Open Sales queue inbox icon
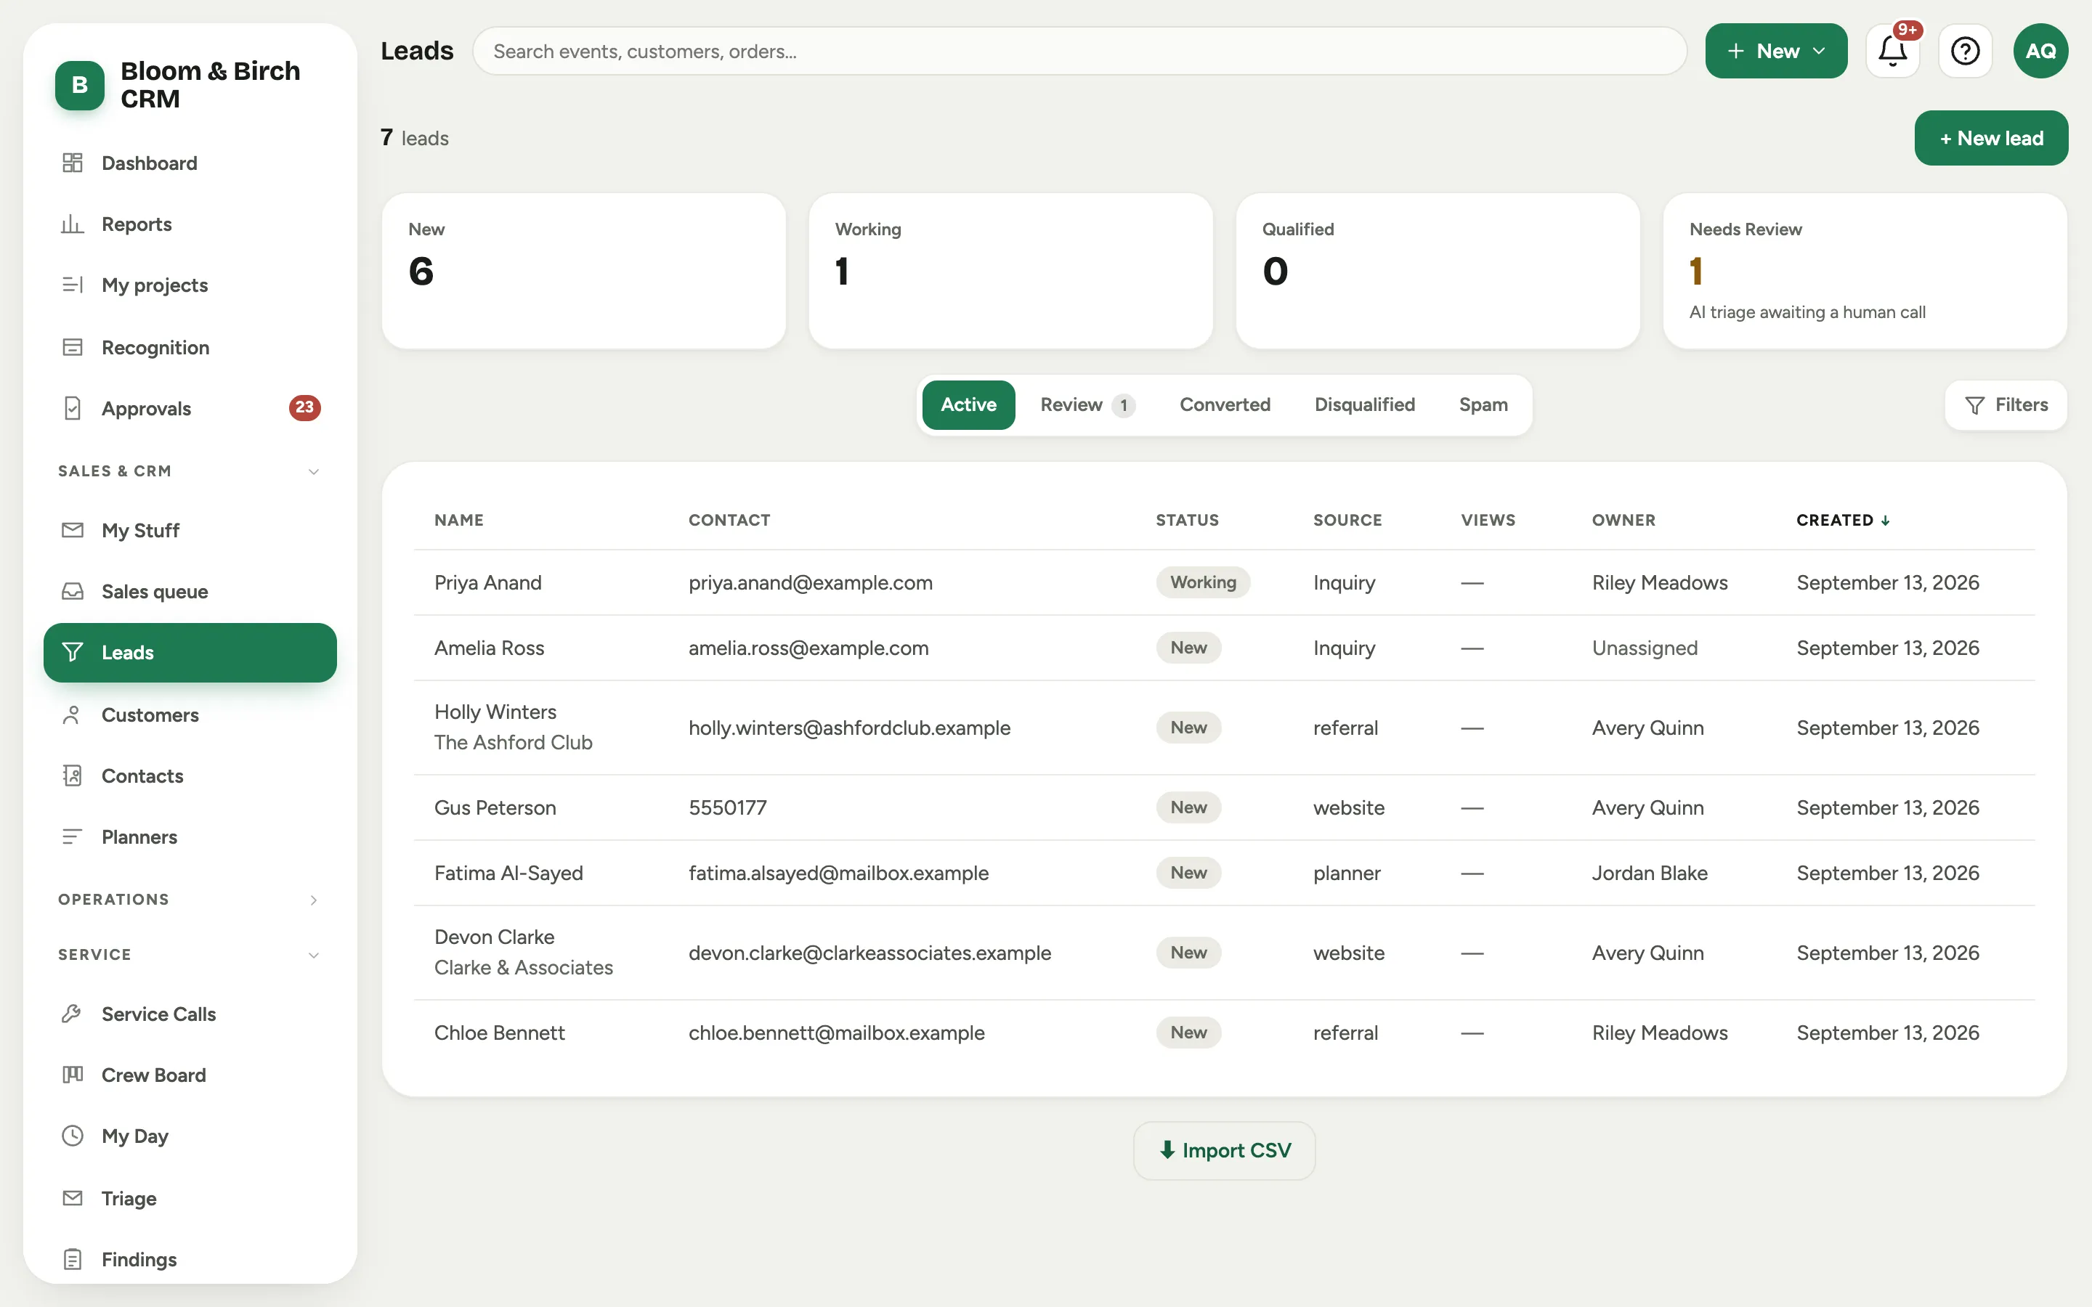The height and width of the screenshot is (1307, 2092). [73, 591]
